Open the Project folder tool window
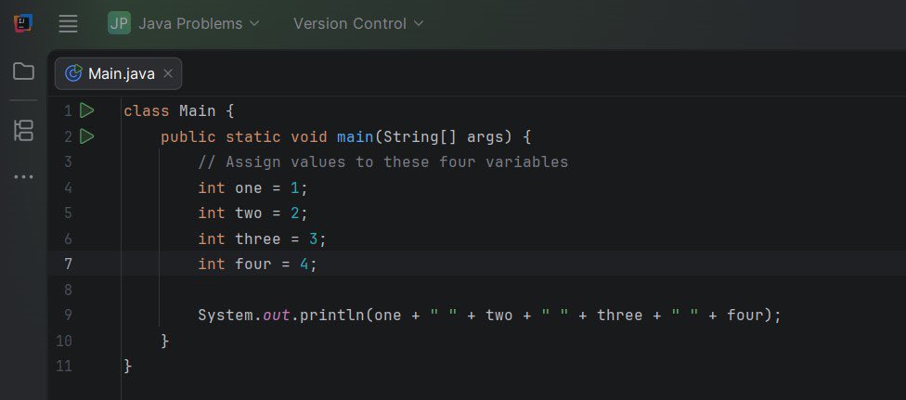Viewport: 906px width, 400px height. pyautogui.click(x=24, y=71)
